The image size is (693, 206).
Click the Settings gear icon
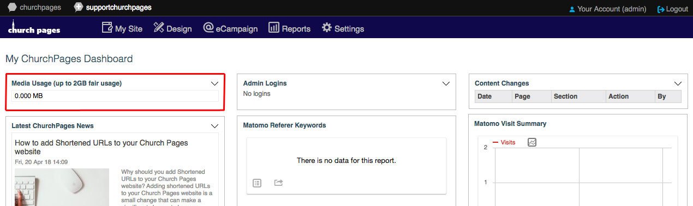[x=327, y=28]
